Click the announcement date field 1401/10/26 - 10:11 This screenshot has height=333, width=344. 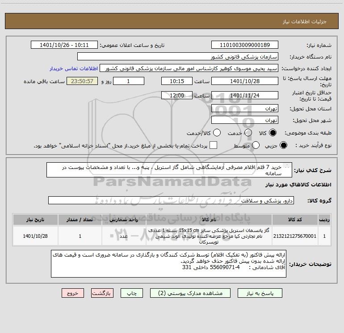[64, 45]
